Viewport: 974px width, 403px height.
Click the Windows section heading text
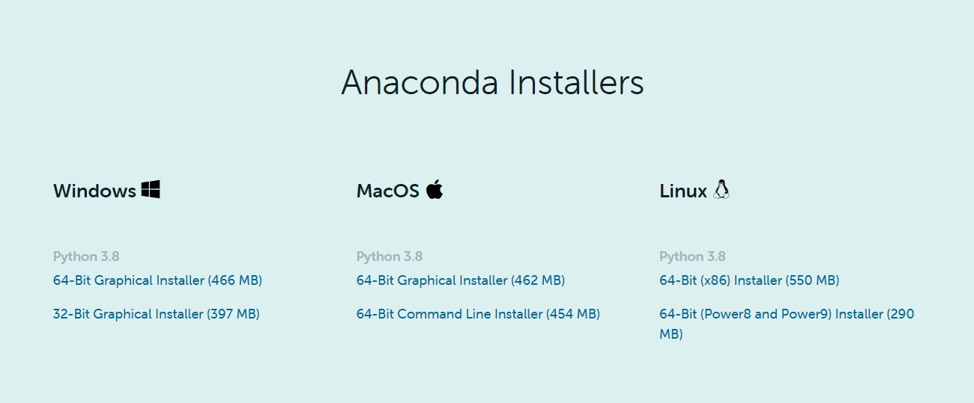click(94, 191)
